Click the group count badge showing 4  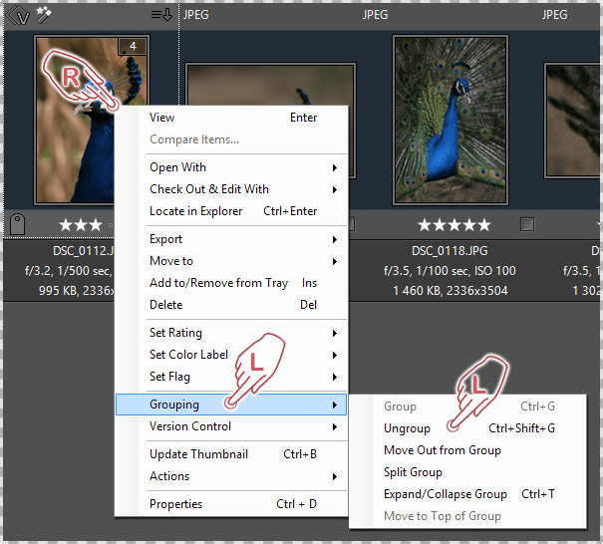click(133, 46)
